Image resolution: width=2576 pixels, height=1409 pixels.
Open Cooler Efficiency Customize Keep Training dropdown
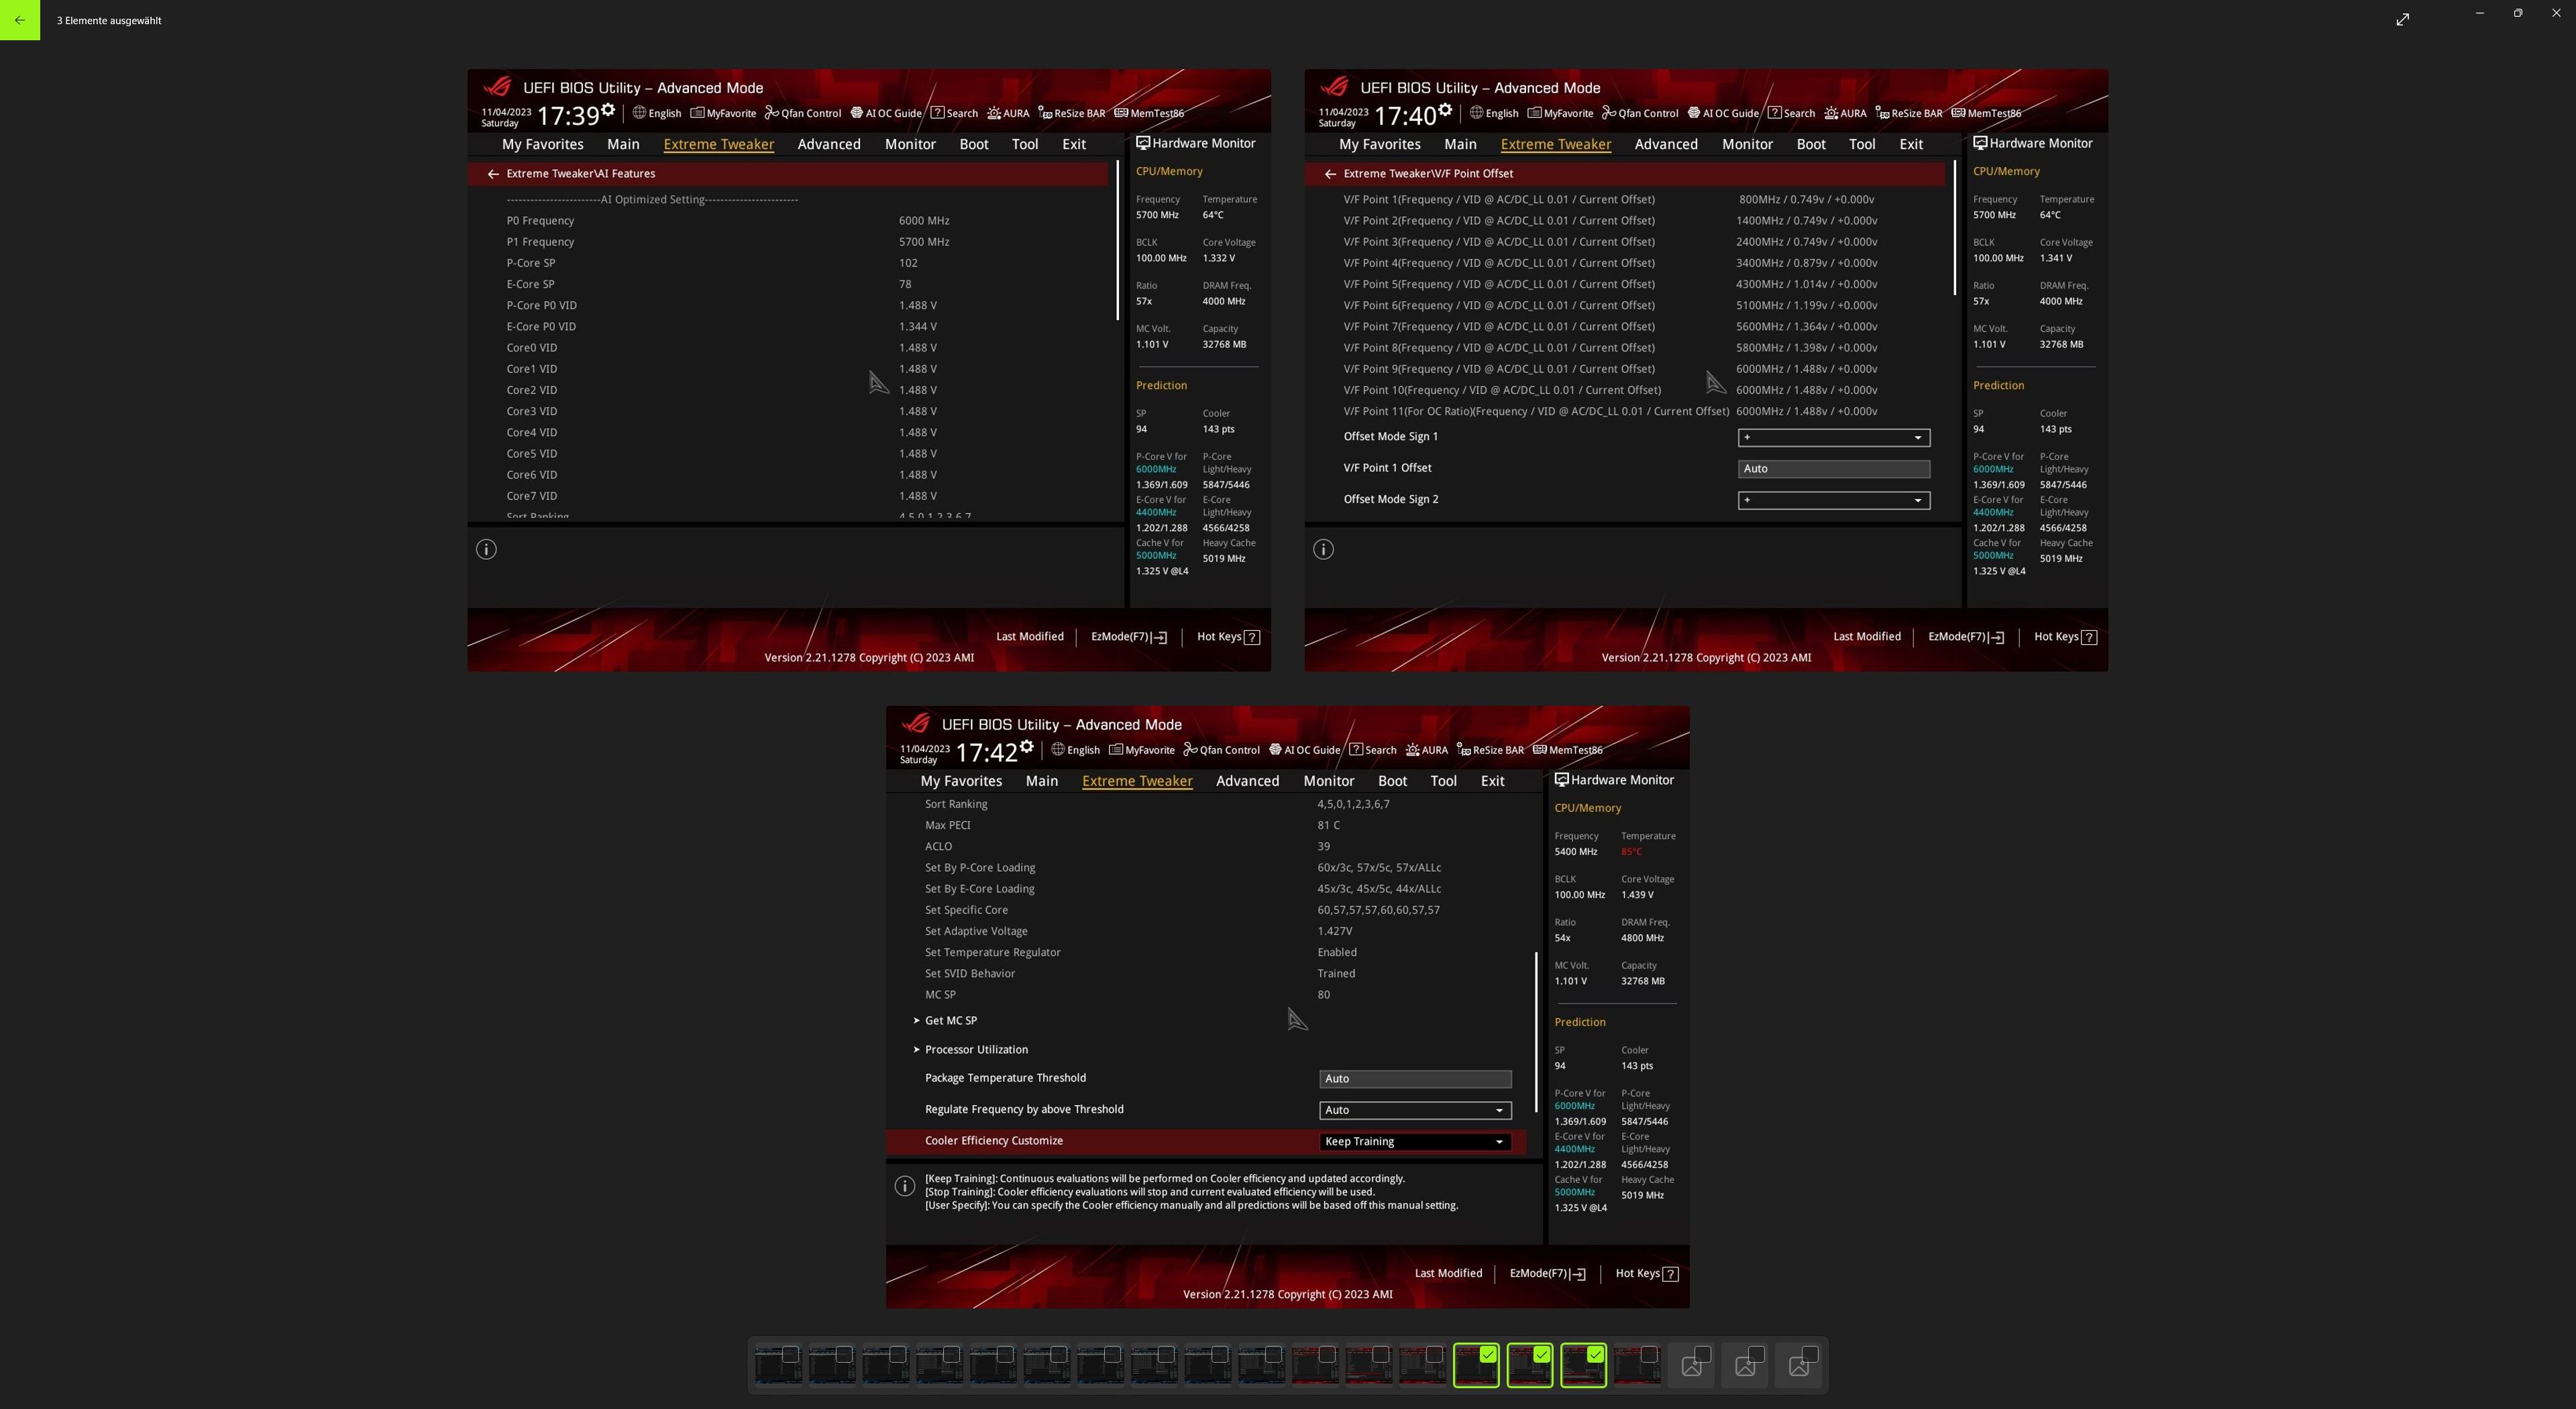coord(1415,1141)
